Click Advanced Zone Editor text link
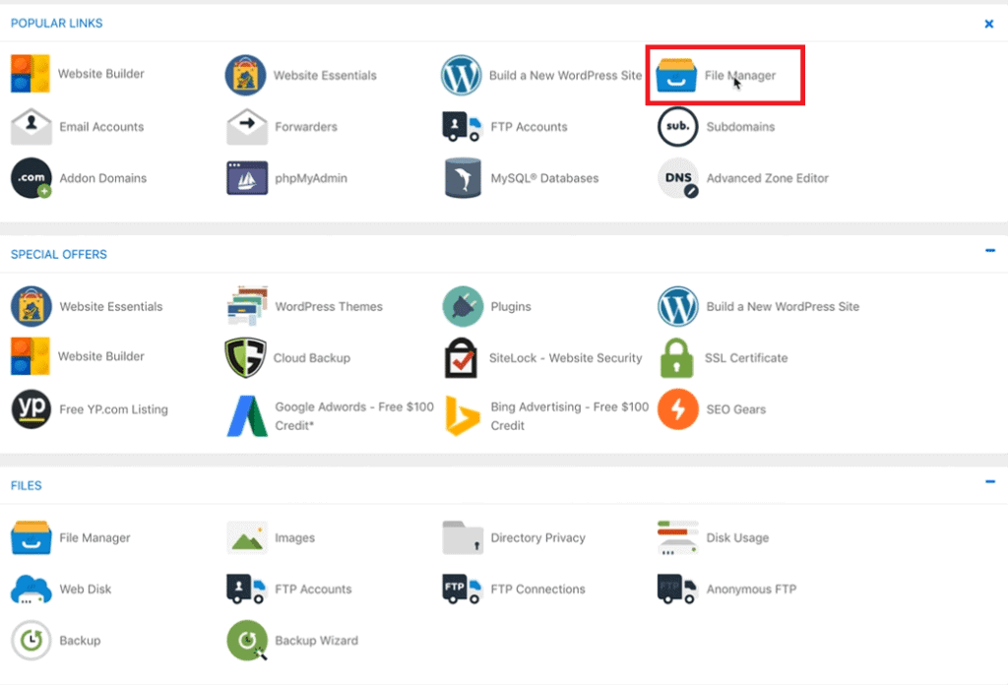This screenshot has width=1008, height=685. [x=767, y=178]
